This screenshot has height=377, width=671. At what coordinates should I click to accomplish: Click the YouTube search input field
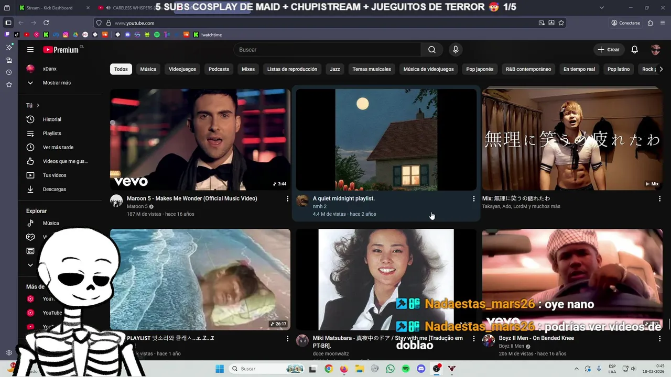[x=327, y=50]
